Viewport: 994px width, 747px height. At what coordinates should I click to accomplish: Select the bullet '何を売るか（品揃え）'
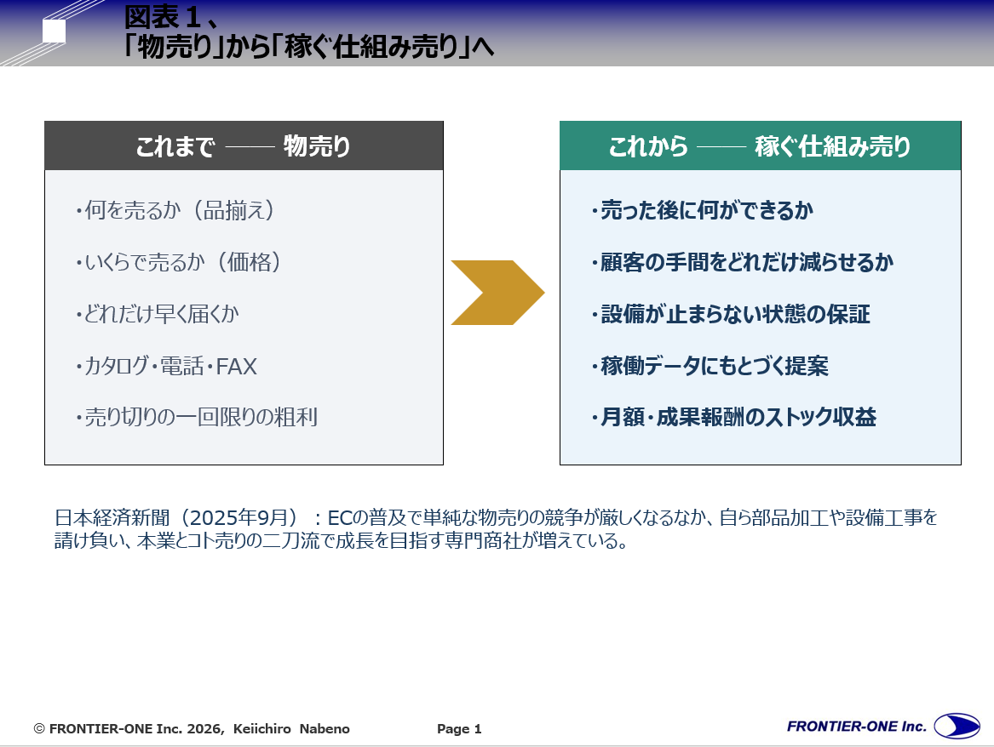tap(175, 210)
